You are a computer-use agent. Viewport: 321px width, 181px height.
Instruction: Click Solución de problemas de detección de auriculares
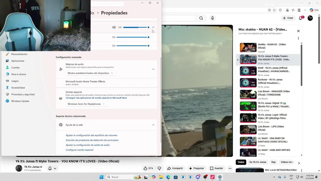(x=92, y=140)
